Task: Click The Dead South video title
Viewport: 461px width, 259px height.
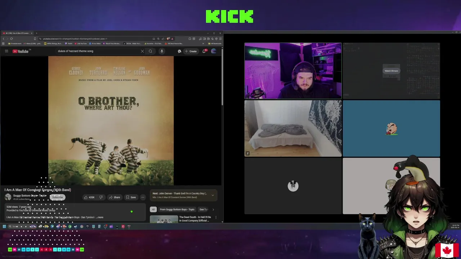Action: point(194,219)
